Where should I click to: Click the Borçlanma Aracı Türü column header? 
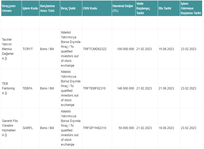click(50, 8)
